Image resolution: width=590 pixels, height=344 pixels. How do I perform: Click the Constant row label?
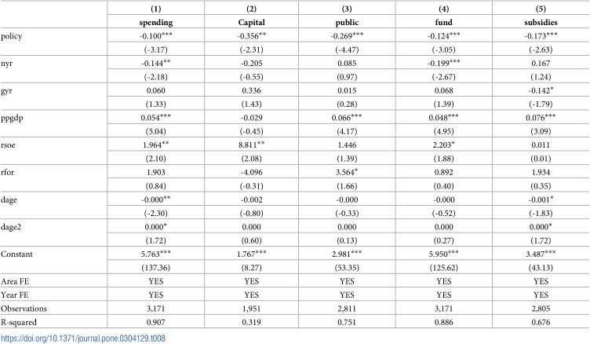click(16, 254)
